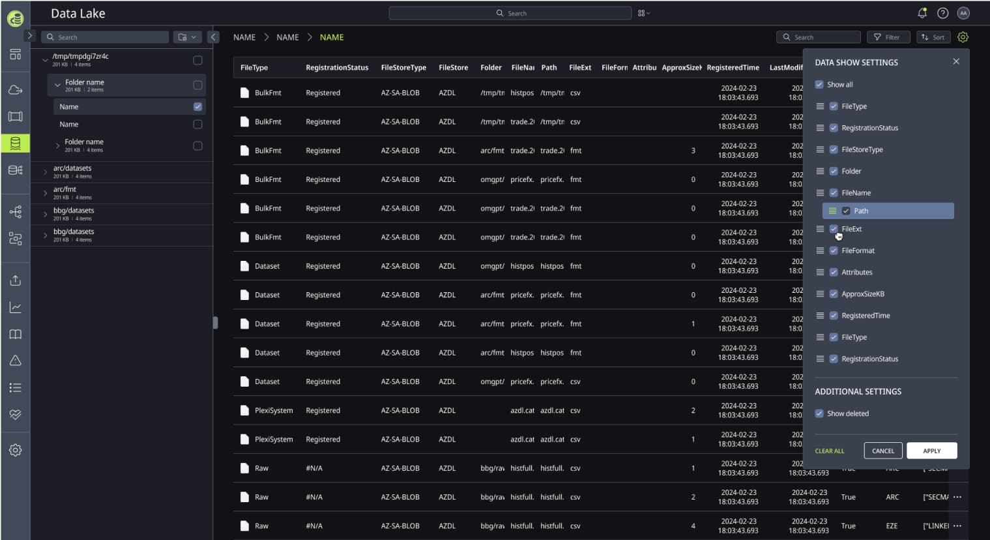
Task: Toggle the RegisteredTime column checkbox
Action: coord(834,315)
